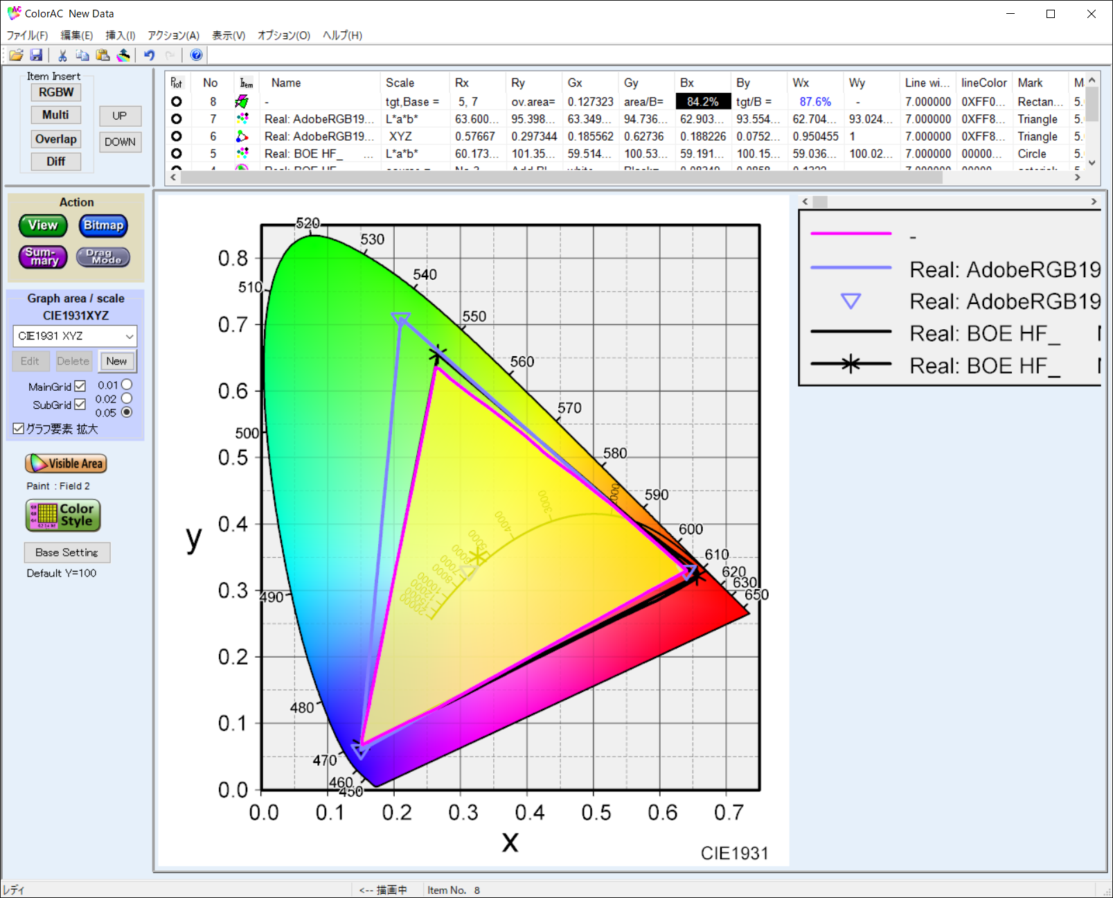Paste from clipboard using the toolbar icon
Viewport: 1113px width, 898px height.
click(103, 55)
